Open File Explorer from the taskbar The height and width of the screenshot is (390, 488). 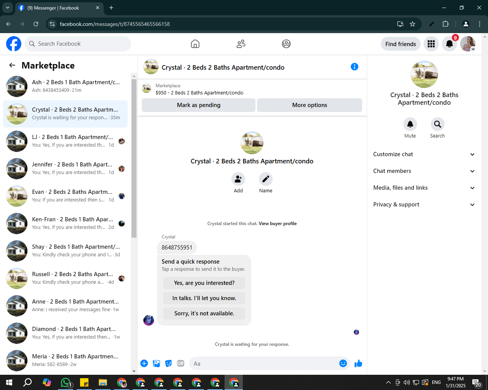point(103,382)
